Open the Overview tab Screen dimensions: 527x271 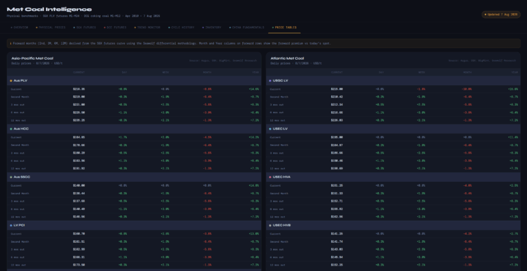coord(19,27)
